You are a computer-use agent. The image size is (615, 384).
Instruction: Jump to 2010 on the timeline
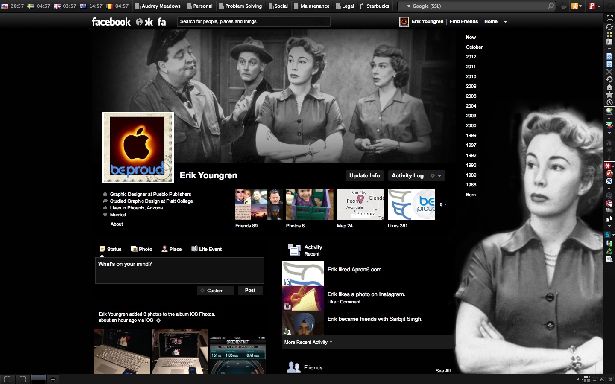pos(471,76)
